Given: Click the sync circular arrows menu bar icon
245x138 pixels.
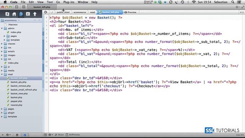Looking at the screenshot, I should pos(171,2).
